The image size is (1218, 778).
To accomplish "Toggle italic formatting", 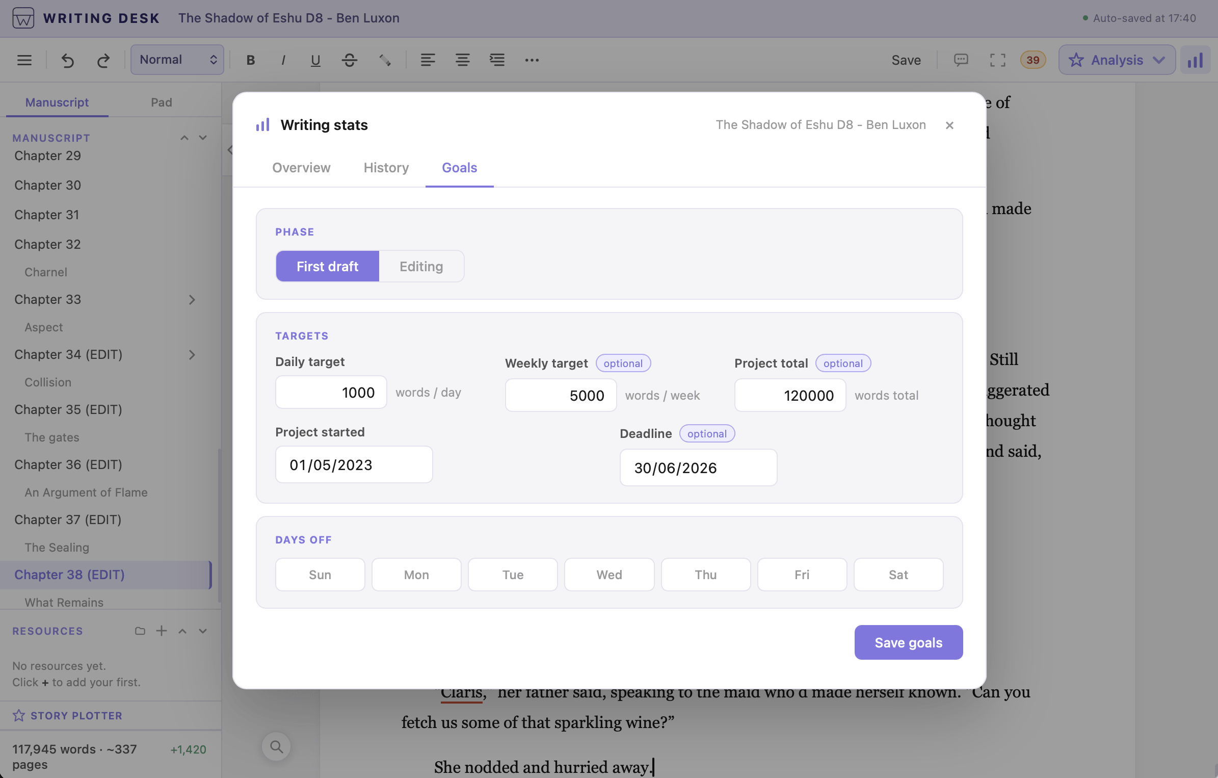I will pyautogui.click(x=283, y=60).
